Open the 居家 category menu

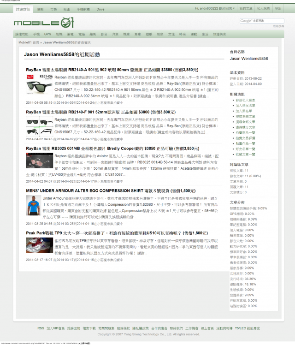pyautogui.click(x=160, y=34)
